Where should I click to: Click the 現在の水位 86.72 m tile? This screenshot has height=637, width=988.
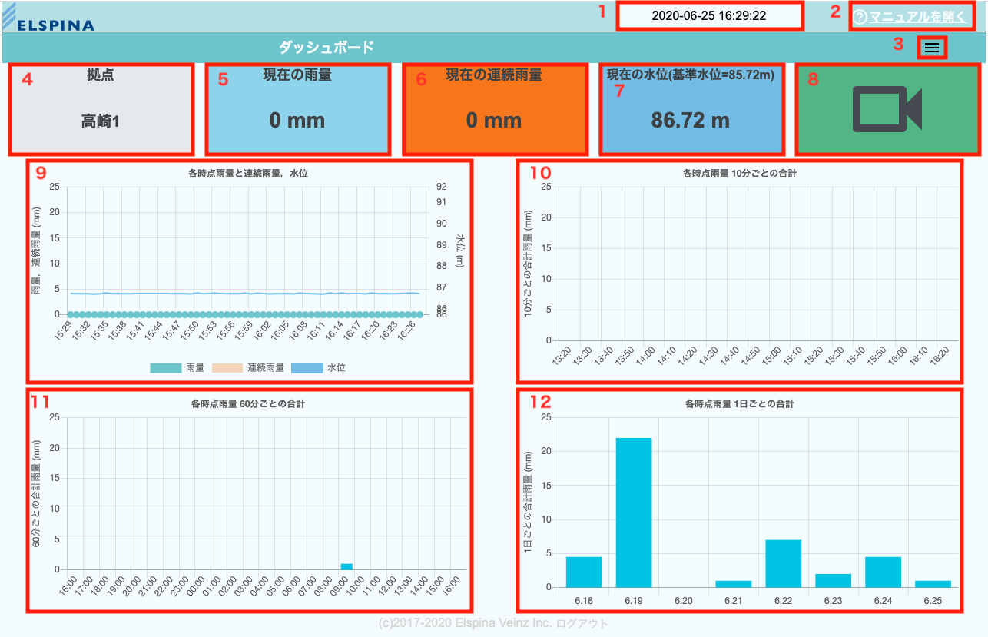tap(691, 109)
